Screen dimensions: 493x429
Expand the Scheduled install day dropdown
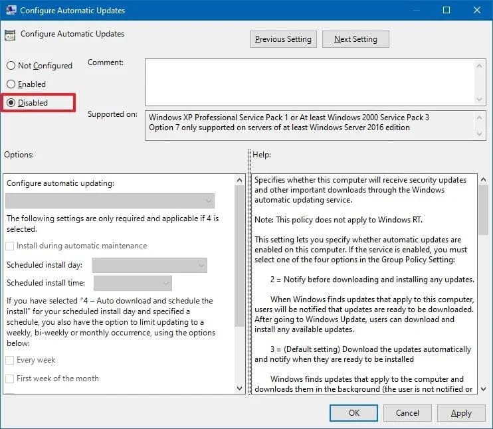click(149, 265)
